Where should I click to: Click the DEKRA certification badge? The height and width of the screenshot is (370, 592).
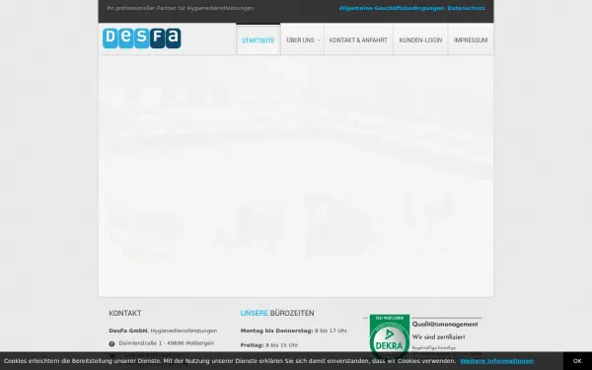pos(390,335)
